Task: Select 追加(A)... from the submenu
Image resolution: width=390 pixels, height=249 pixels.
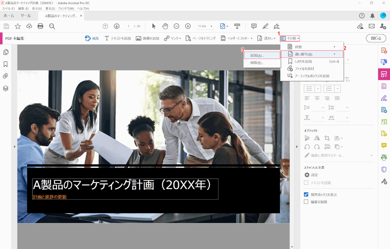Action: click(257, 55)
